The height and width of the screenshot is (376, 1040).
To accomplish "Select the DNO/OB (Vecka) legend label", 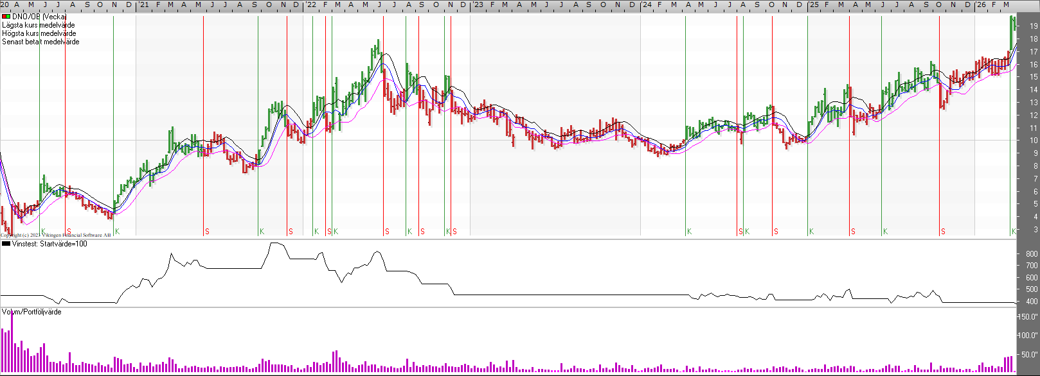I will click(x=39, y=17).
